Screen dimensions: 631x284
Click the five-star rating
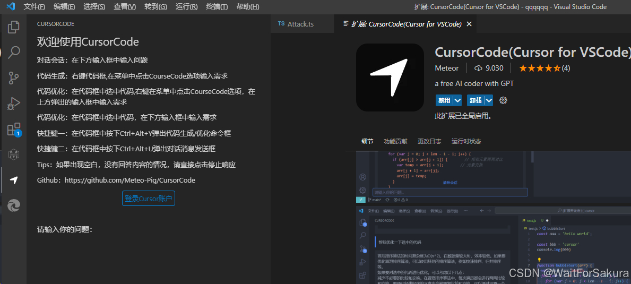[540, 68]
